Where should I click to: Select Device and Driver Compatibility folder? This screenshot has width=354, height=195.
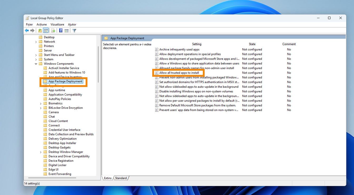(x=69, y=156)
